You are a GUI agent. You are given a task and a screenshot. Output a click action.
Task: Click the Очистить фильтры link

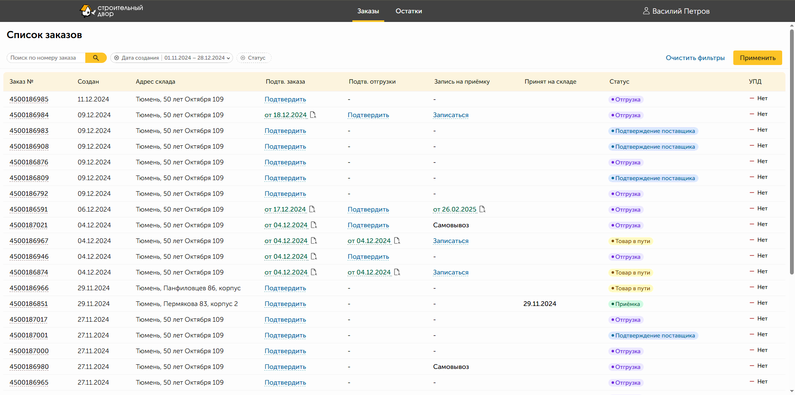695,58
